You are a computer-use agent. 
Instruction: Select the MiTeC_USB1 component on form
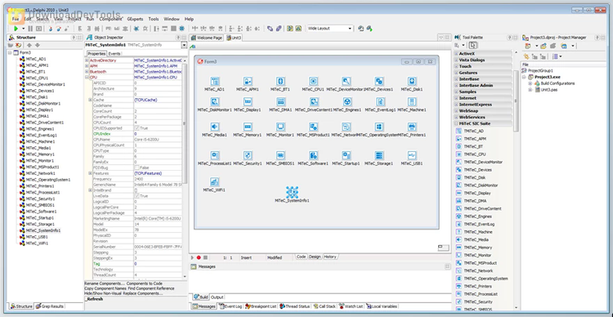click(x=411, y=155)
